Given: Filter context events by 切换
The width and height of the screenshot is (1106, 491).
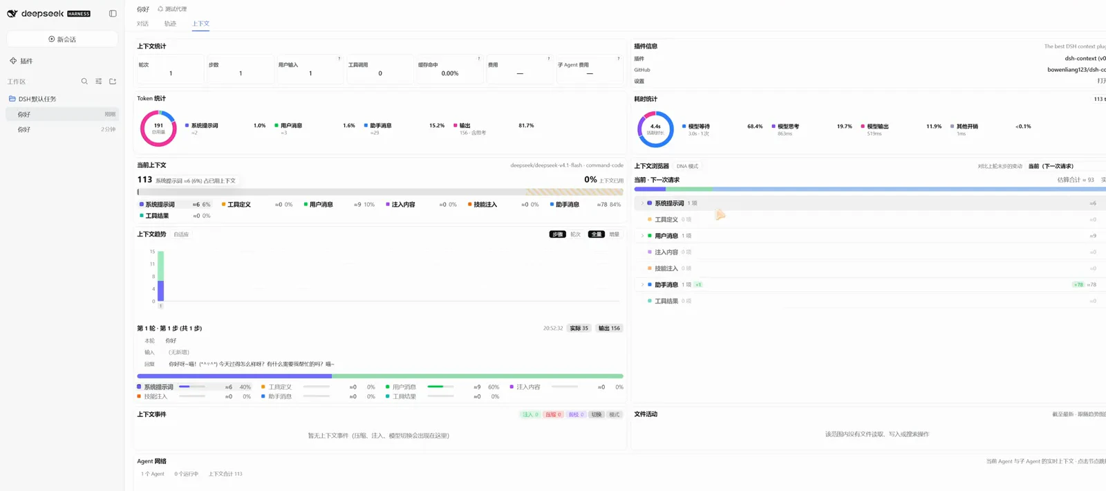Looking at the screenshot, I should pos(597,414).
